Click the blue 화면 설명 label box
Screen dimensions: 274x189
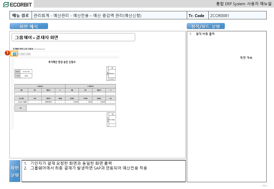(x=15, y=171)
